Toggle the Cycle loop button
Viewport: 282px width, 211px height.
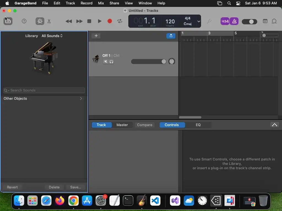click(120, 21)
